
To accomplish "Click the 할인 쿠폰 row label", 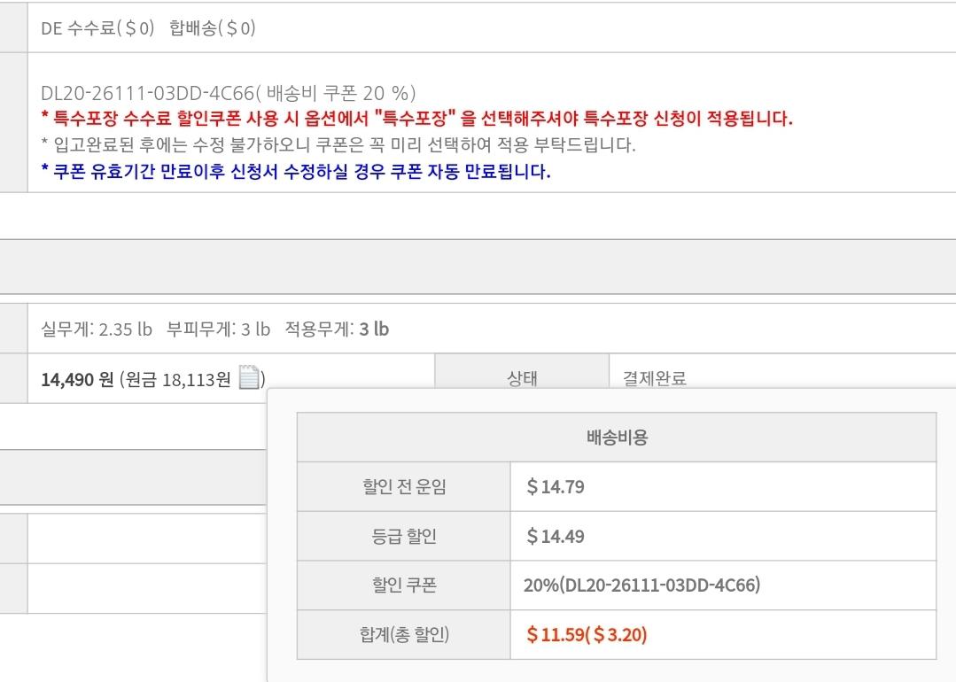I will coord(404,585).
